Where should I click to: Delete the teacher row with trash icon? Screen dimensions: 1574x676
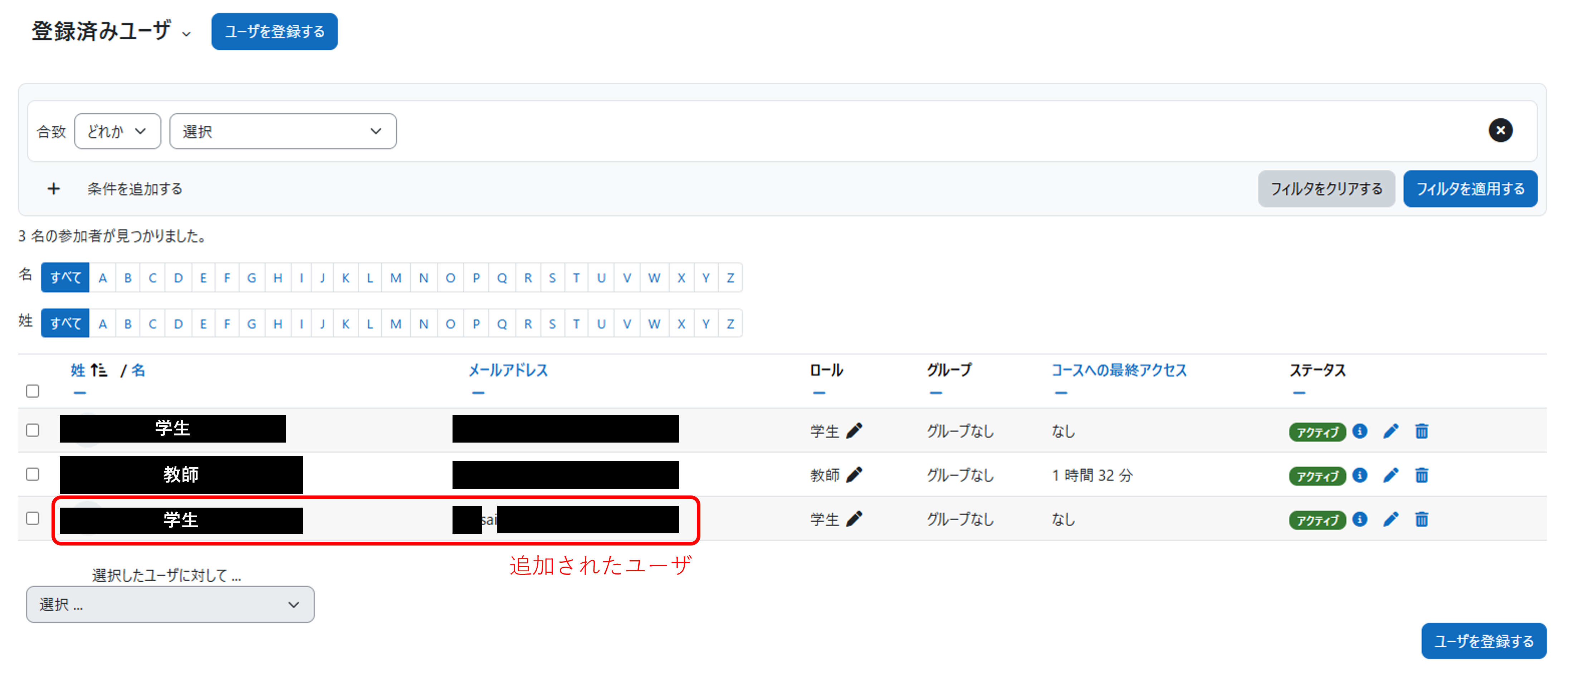1421,475
